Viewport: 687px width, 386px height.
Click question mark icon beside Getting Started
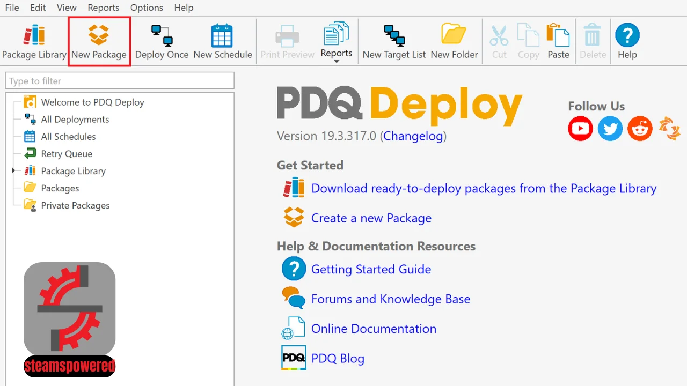coord(294,269)
